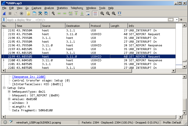
Task: Click the display filter bookmark icon
Action: (4, 20)
